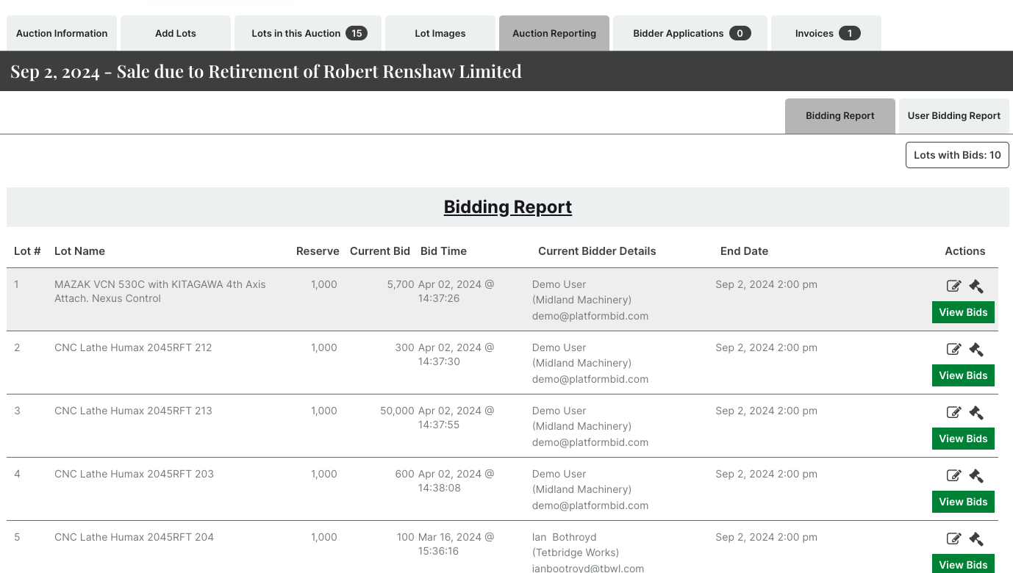Switch to User Bidding Report
The height and width of the screenshot is (573, 1013).
(x=953, y=116)
